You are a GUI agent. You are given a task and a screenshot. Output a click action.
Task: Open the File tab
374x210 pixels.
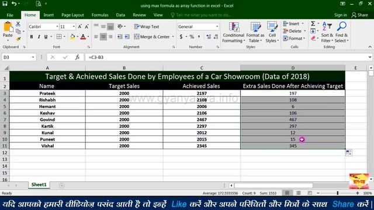pyautogui.click(x=10, y=15)
